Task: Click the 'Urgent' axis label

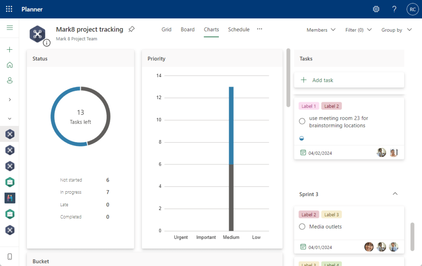Action: (x=181, y=237)
